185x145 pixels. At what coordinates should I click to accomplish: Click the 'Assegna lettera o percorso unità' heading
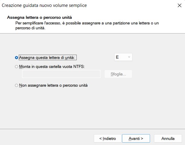[x=39, y=17]
